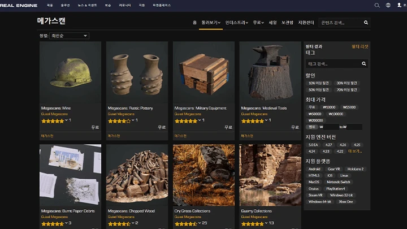Open Quixel Megascans link under Megascans: Mine

click(54, 114)
